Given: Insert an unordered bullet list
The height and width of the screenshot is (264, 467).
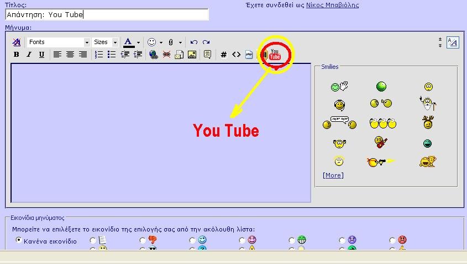Looking at the screenshot, I should tap(112, 55).
